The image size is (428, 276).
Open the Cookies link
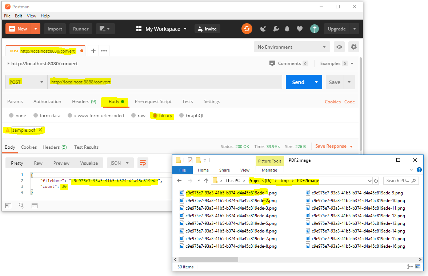(333, 102)
